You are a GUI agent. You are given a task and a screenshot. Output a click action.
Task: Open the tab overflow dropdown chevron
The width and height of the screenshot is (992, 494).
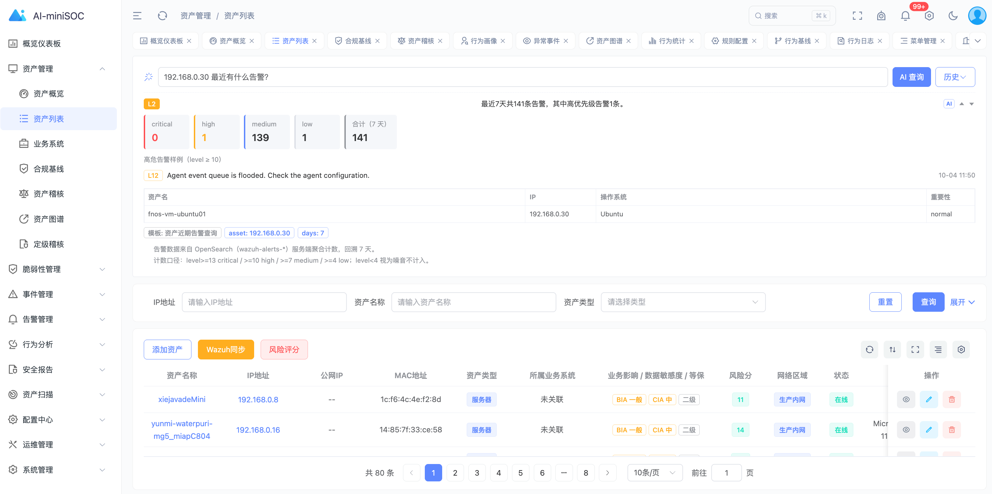tap(977, 41)
